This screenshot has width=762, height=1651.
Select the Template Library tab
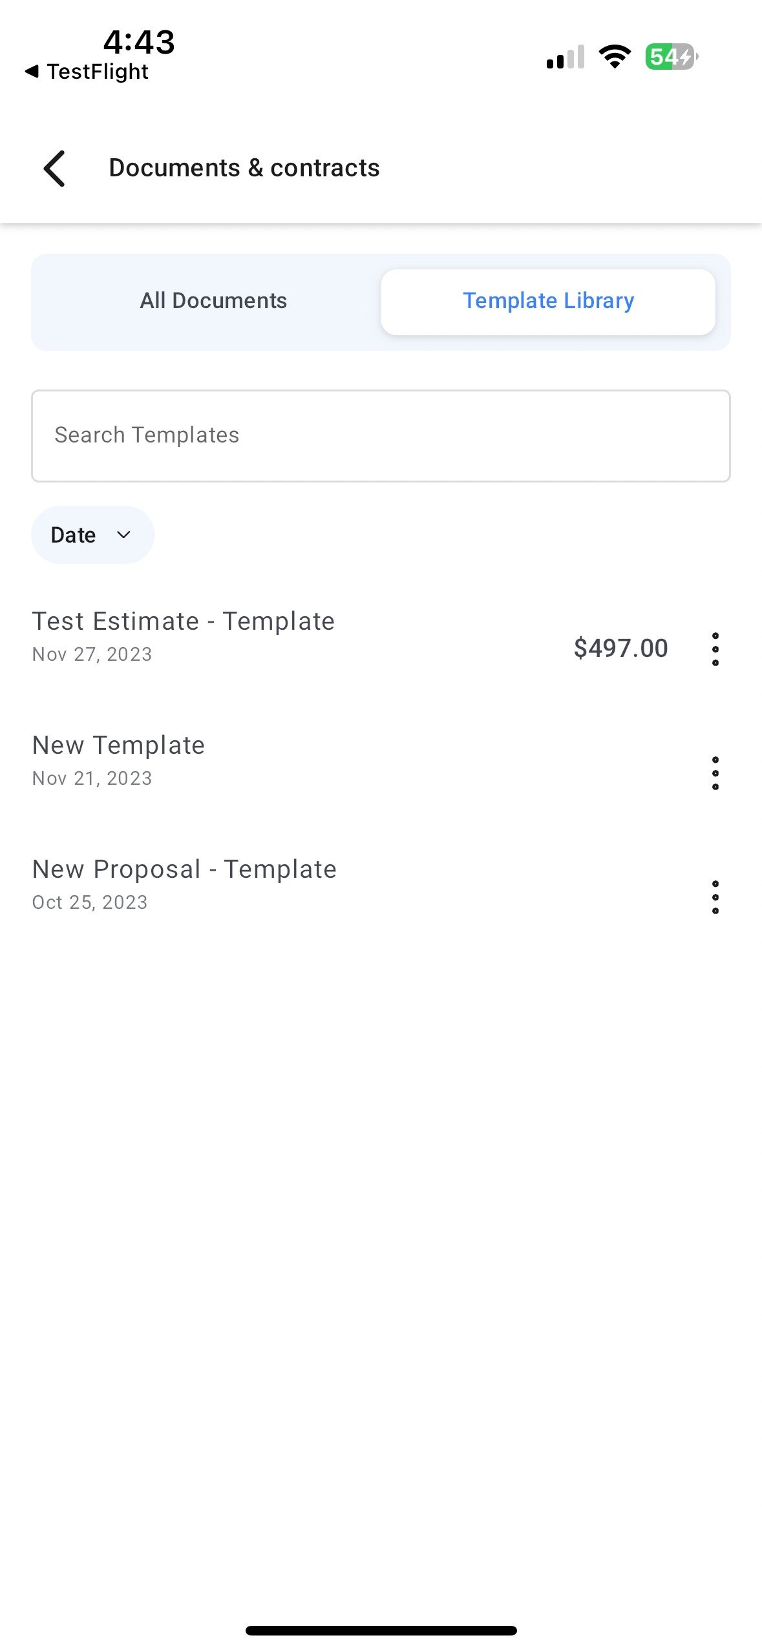[x=548, y=302]
